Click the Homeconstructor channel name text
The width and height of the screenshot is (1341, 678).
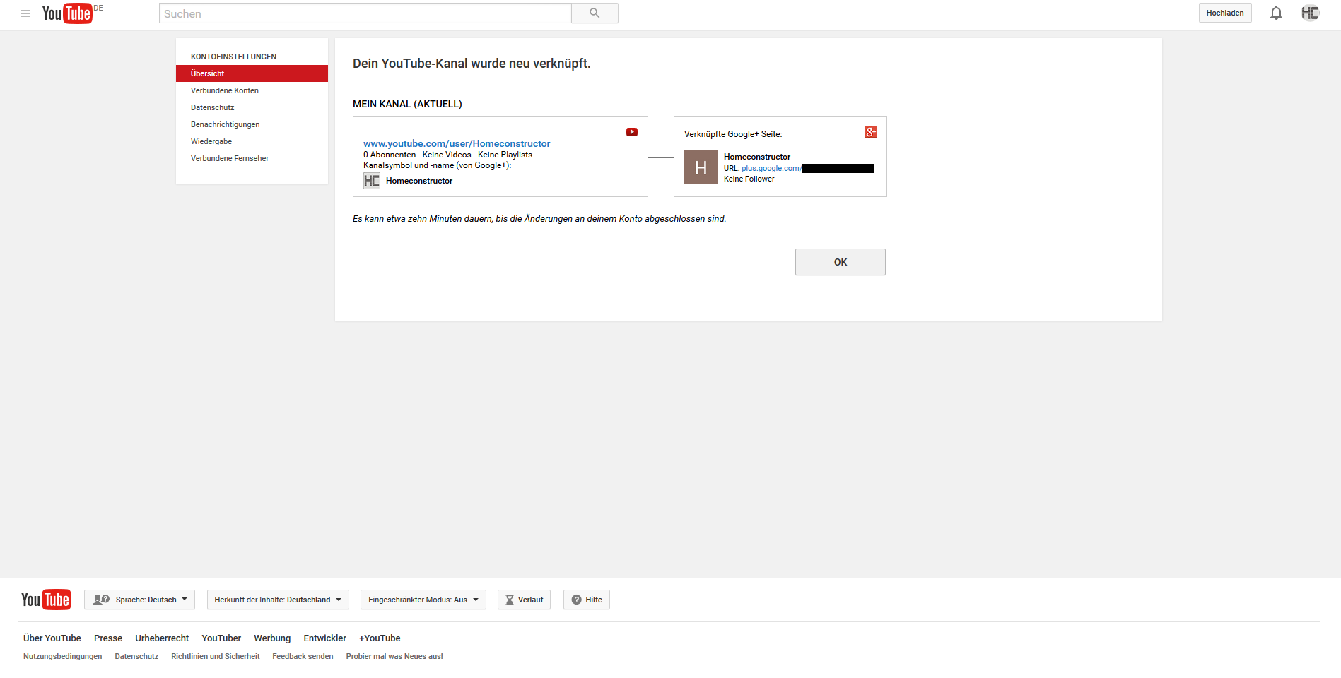(x=419, y=181)
